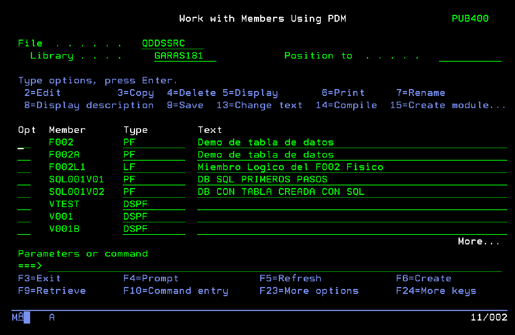Screen dimensions: 515x335
Task: Click the Position to input field
Action: pos(470,56)
